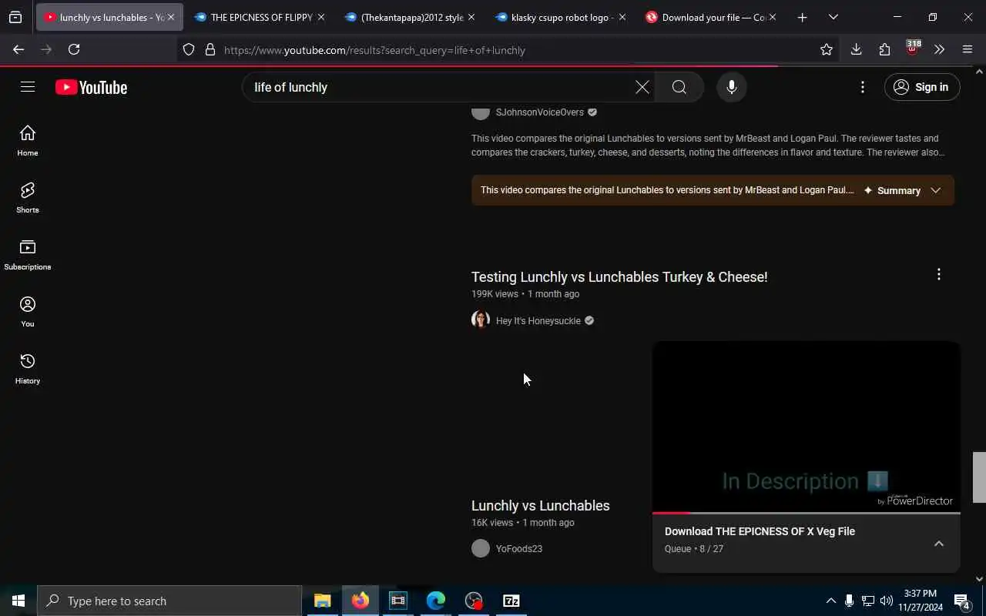Show hidden system tray icons
The width and height of the screenshot is (986, 616).
click(x=830, y=601)
